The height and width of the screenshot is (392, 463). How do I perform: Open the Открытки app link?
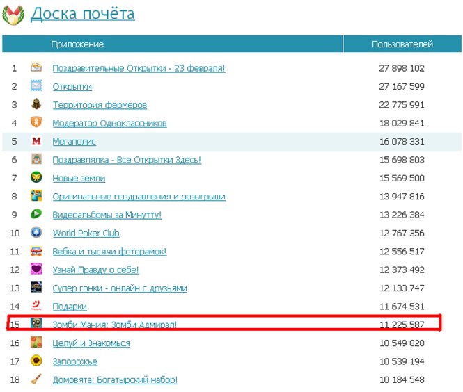point(72,87)
